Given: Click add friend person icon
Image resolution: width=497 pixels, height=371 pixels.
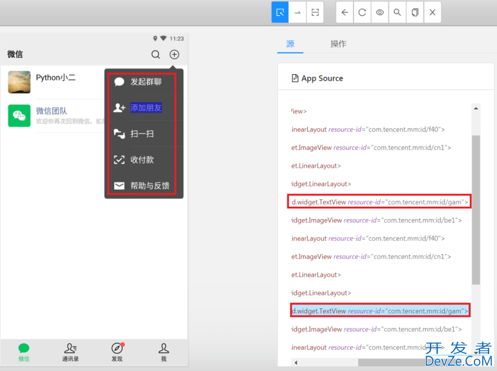Looking at the screenshot, I should (x=119, y=108).
